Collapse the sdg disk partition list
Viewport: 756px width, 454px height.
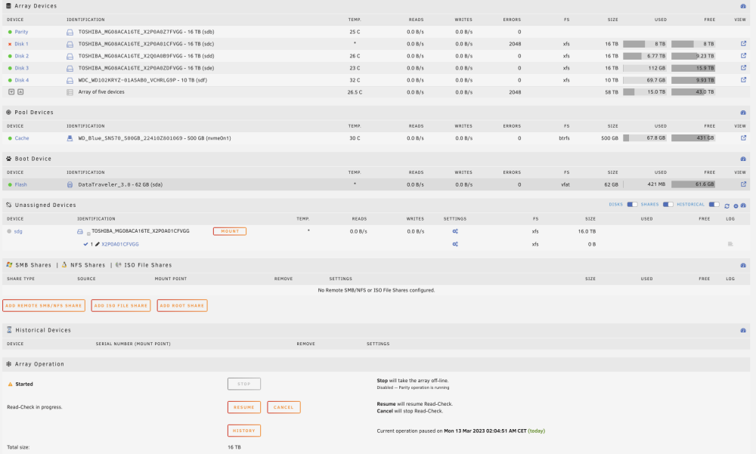88,233
